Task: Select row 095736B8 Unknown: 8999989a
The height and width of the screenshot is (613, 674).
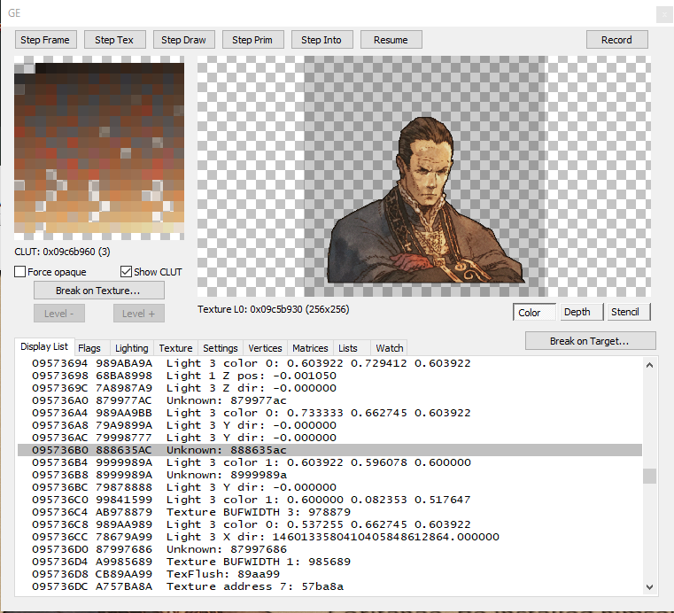Action: [x=329, y=475]
